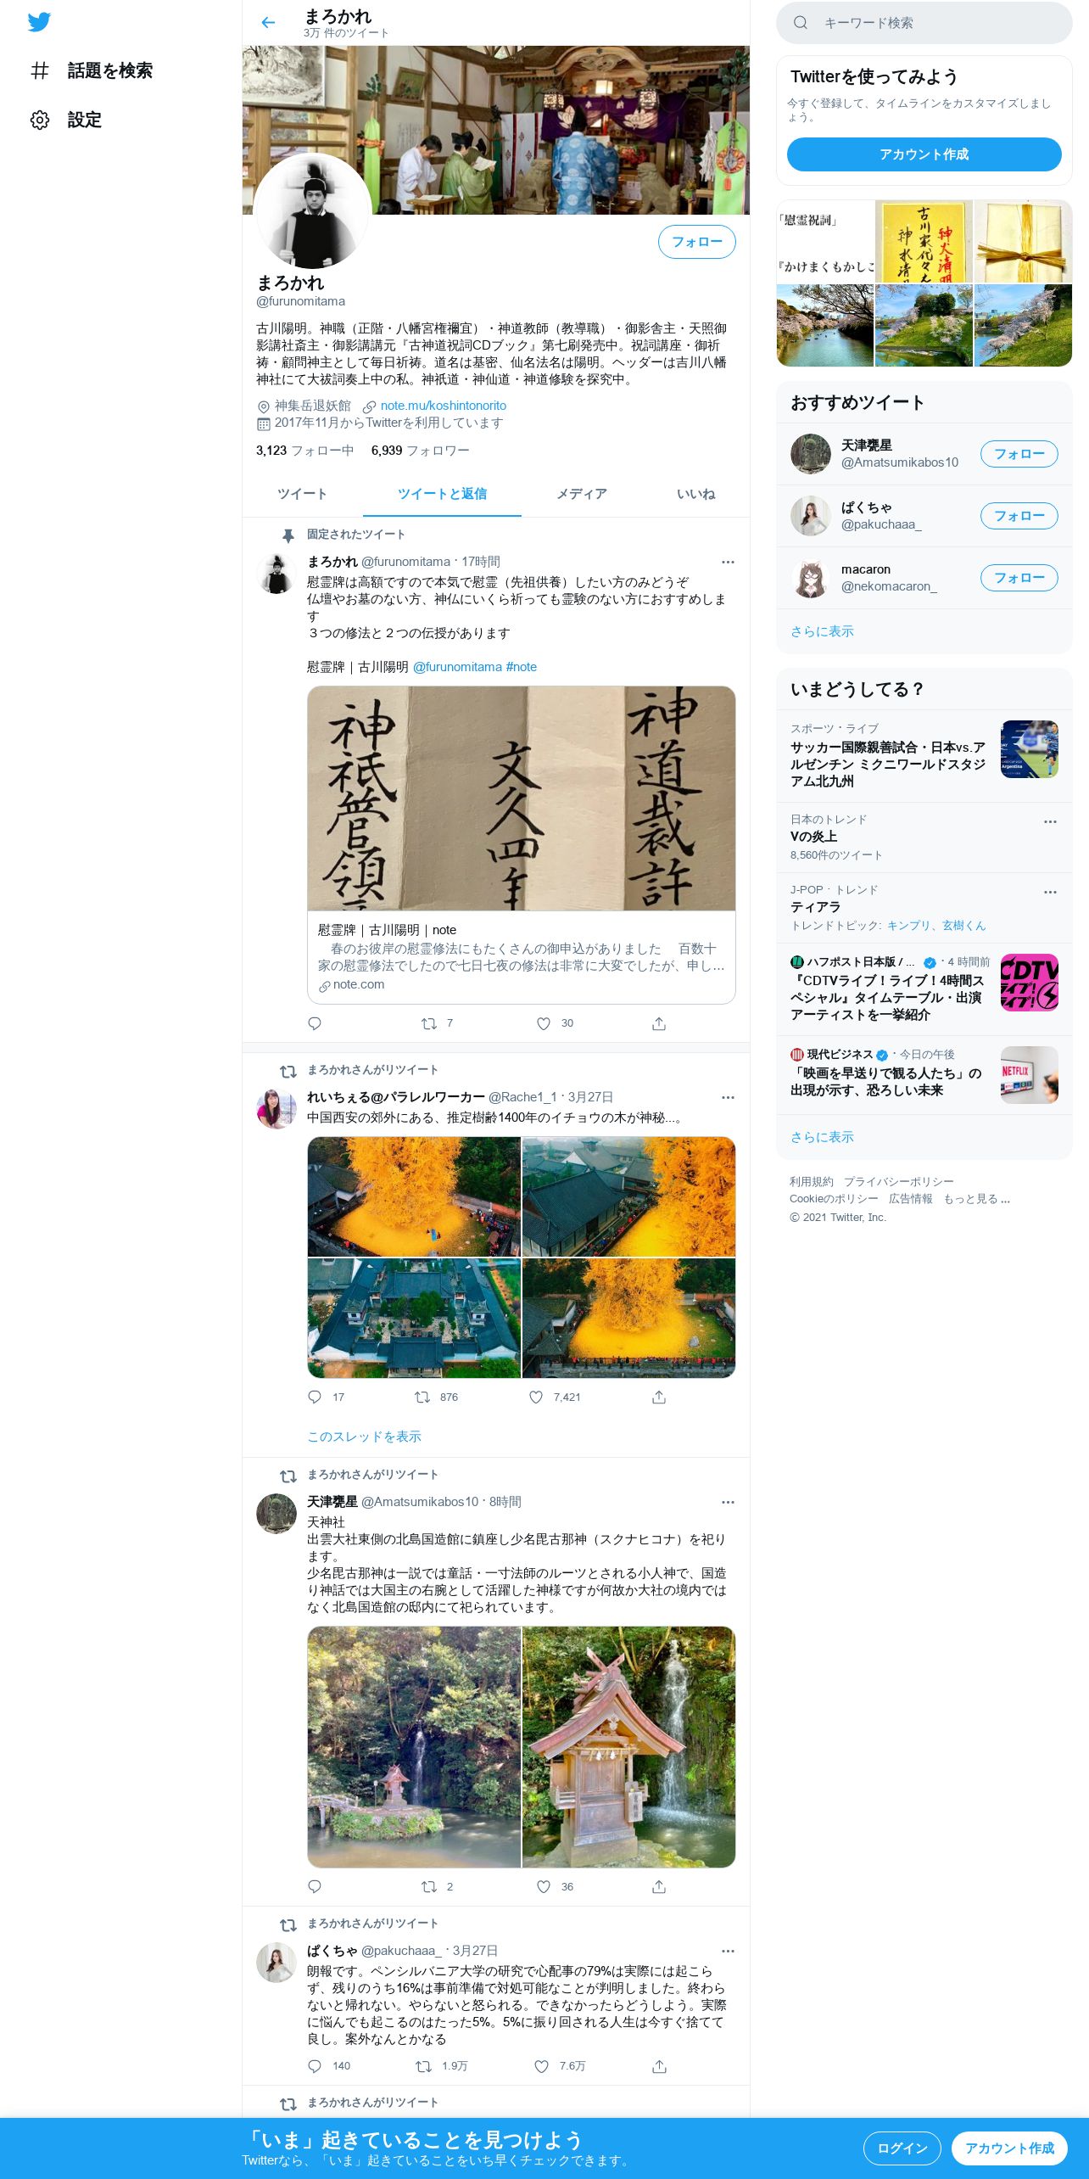This screenshot has height=2179, width=1089.
Task: Open more options on pinned tweet
Action: tap(728, 562)
